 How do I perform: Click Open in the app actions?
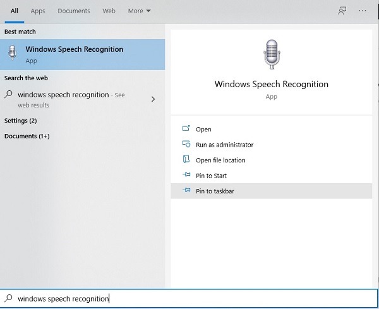click(271, 130)
